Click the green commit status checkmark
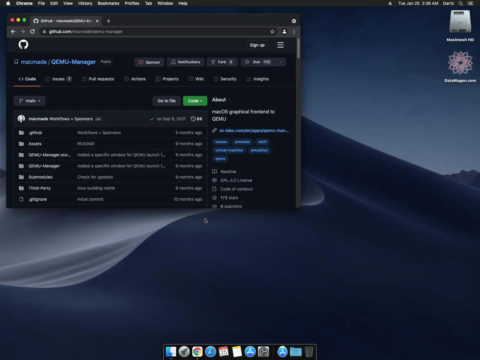This screenshot has width=480, height=360. click(x=152, y=119)
